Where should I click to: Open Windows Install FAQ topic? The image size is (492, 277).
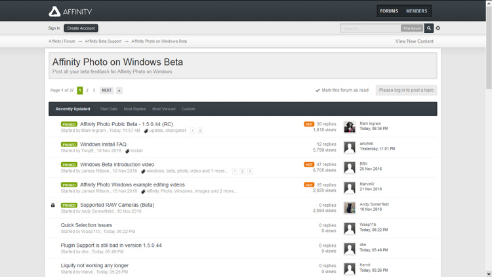(x=103, y=144)
